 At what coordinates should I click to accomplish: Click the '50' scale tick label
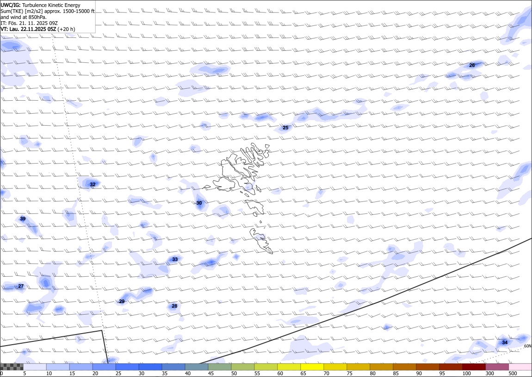point(234,374)
